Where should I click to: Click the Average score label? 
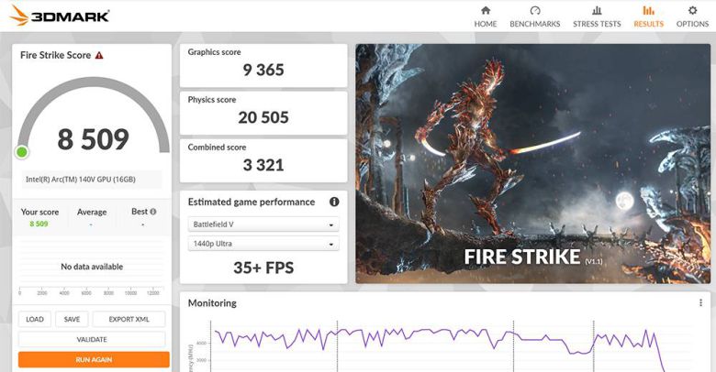tap(92, 212)
